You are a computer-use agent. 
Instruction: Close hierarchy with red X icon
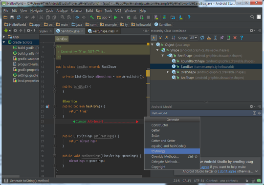(235, 38)
